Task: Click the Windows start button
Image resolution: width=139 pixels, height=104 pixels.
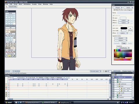Action: pyautogui.click(x=9, y=103)
